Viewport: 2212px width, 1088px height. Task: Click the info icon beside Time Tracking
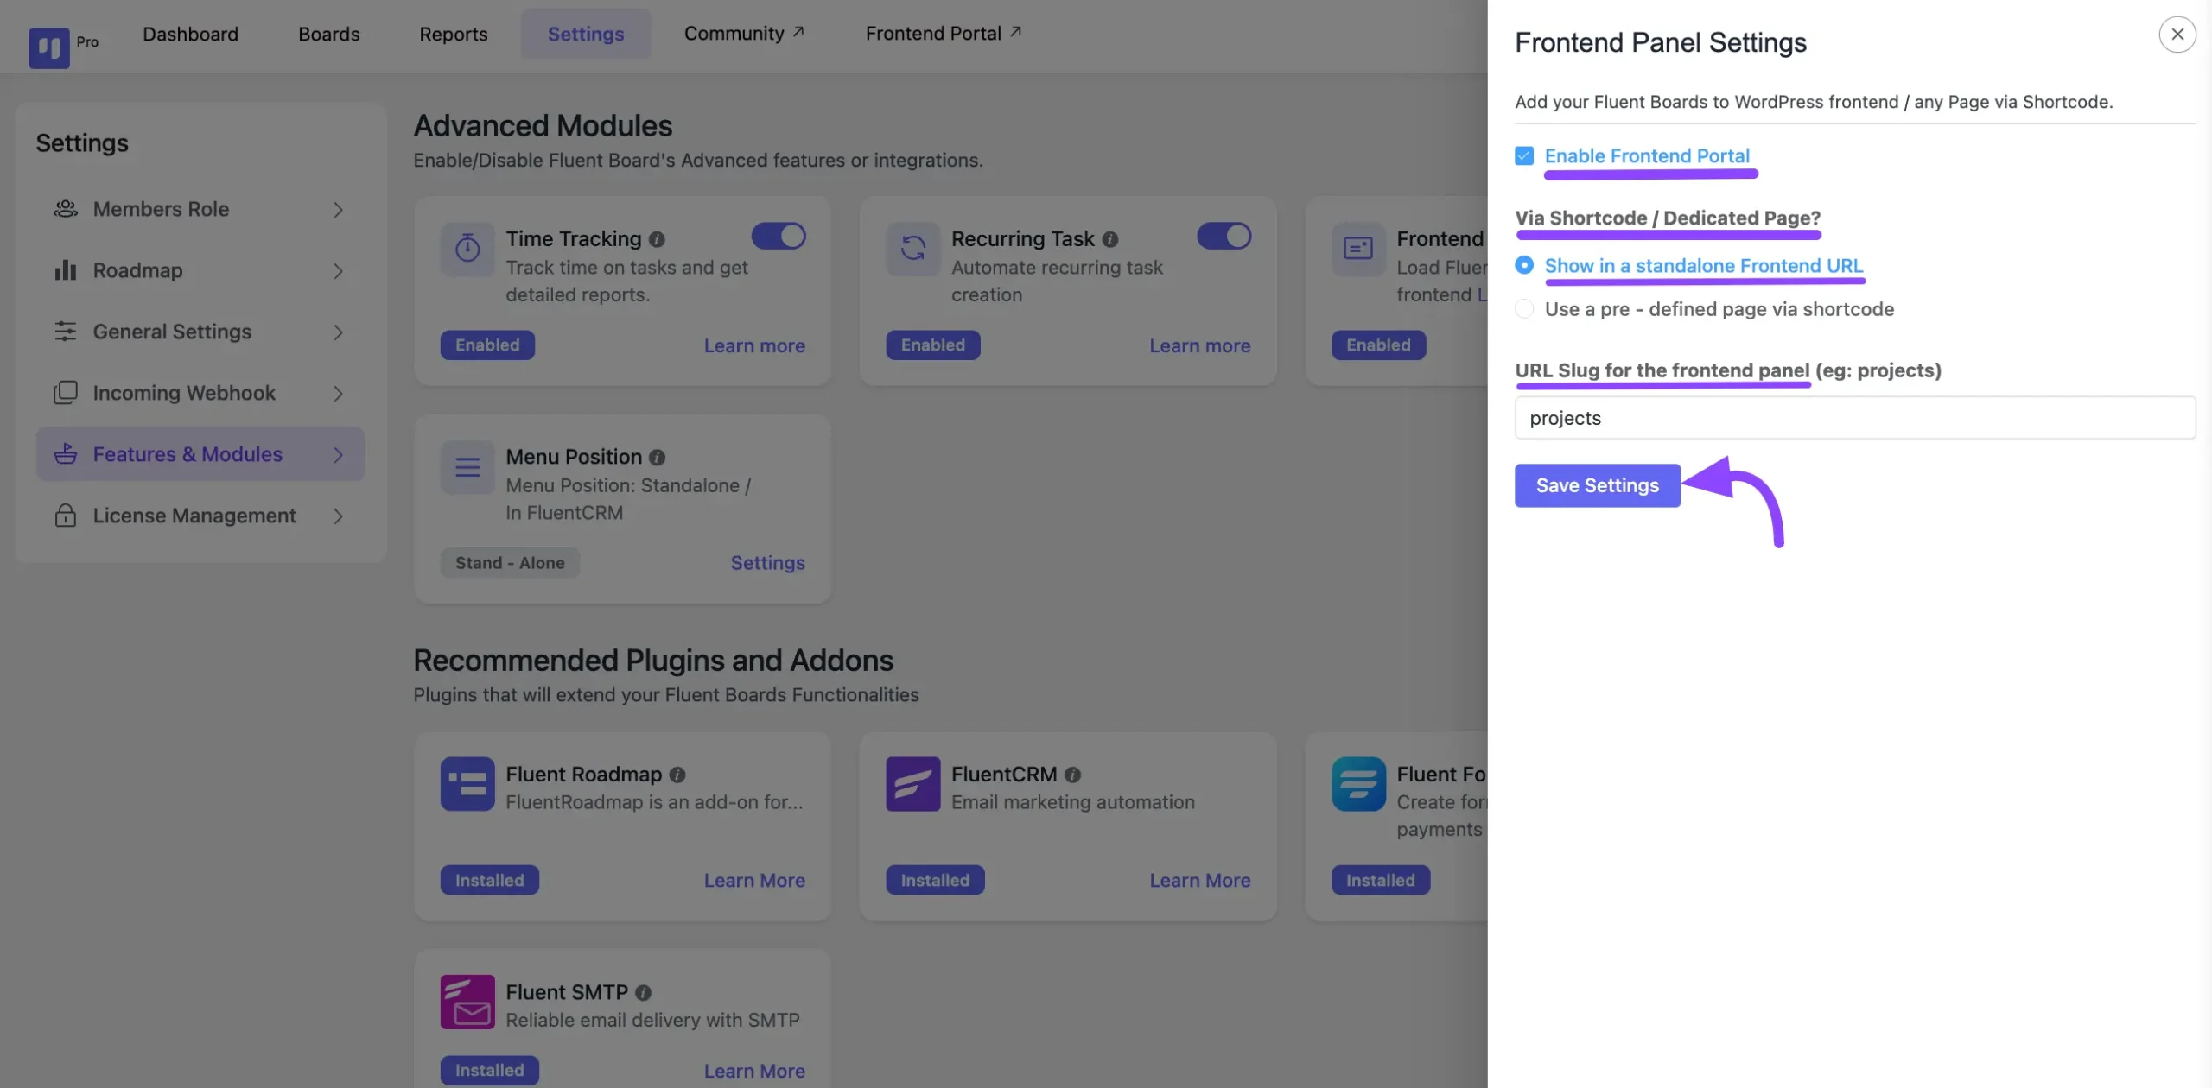click(x=657, y=239)
